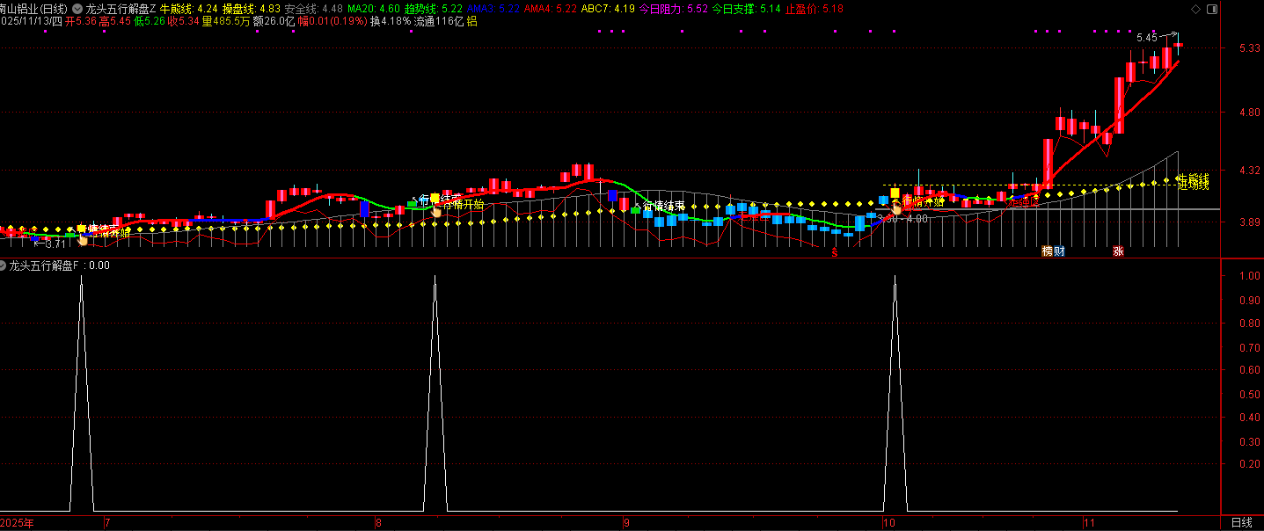The image size is (1264, 531).
Task: Click the indicator spike in August
Action: tap(435, 391)
